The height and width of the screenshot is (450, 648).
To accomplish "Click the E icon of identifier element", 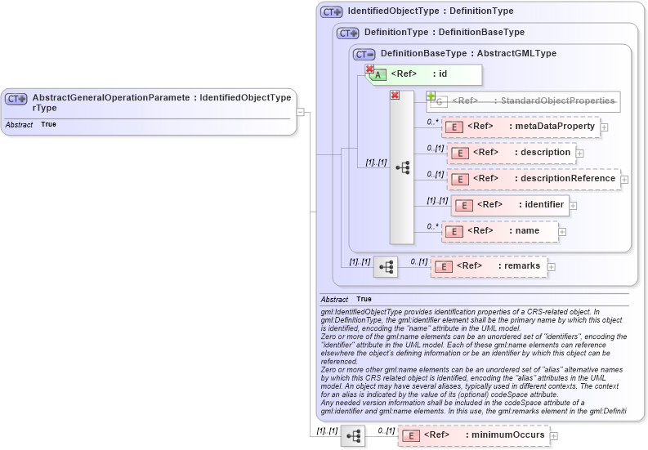I will click(x=463, y=205).
